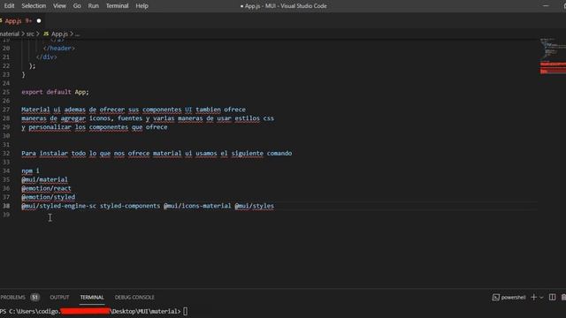Click the powershell terminal profile icon
Viewport: 566px width, 318px height.
click(x=496, y=297)
